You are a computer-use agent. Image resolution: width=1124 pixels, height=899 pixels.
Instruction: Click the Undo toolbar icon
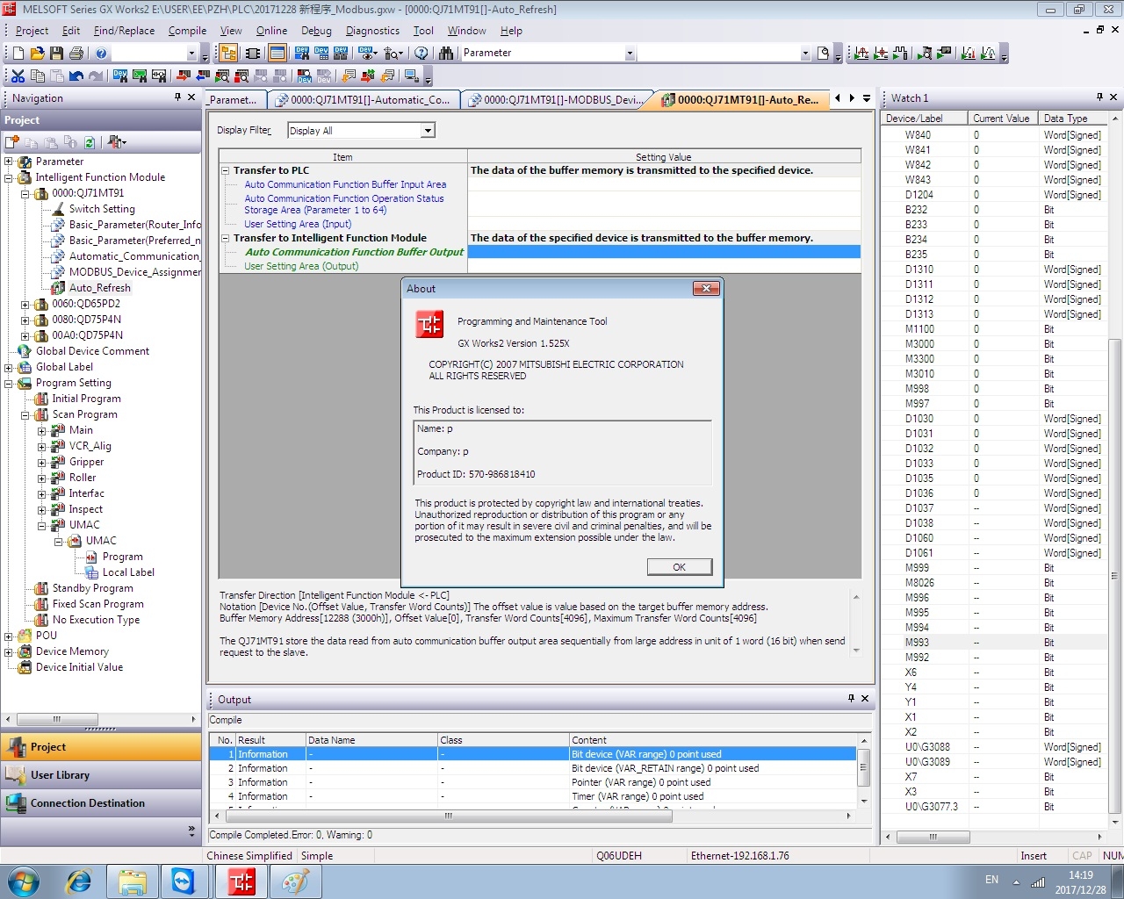point(76,76)
